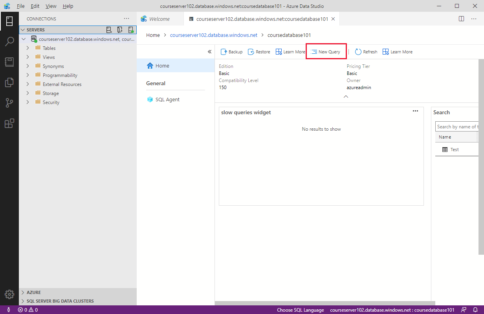Start a Backup from the toolbar
The image size is (484, 314).
click(x=231, y=51)
